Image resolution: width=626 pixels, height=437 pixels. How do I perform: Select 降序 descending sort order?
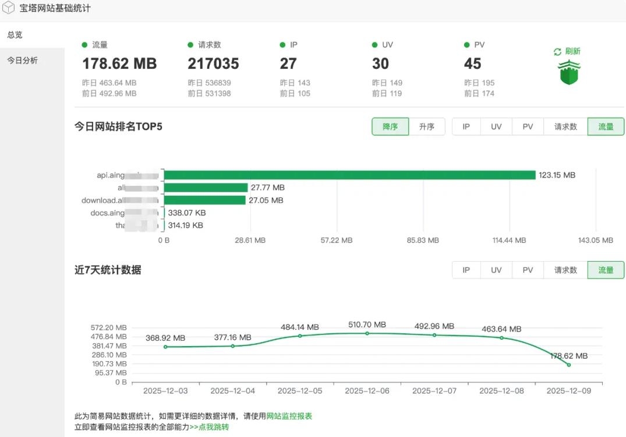(390, 126)
